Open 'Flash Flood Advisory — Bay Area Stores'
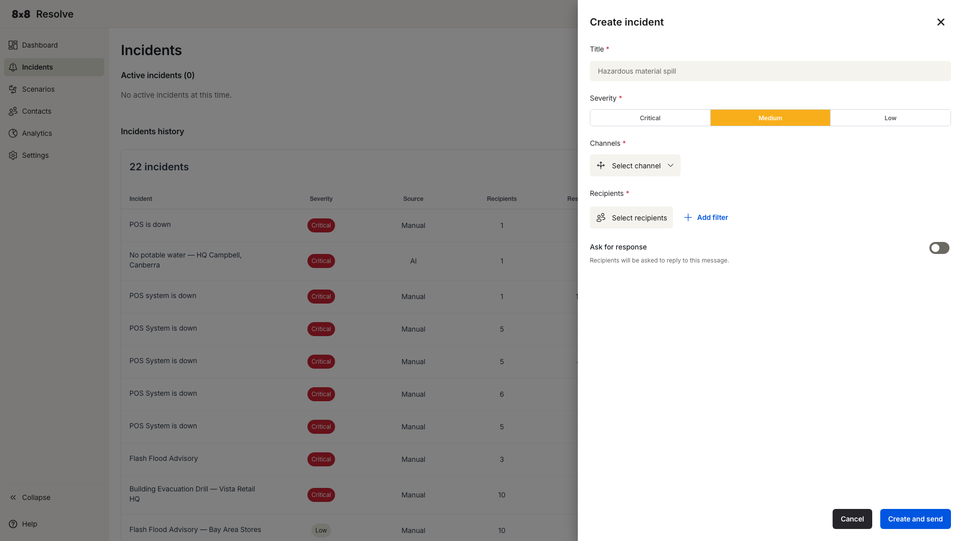 coord(195,529)
